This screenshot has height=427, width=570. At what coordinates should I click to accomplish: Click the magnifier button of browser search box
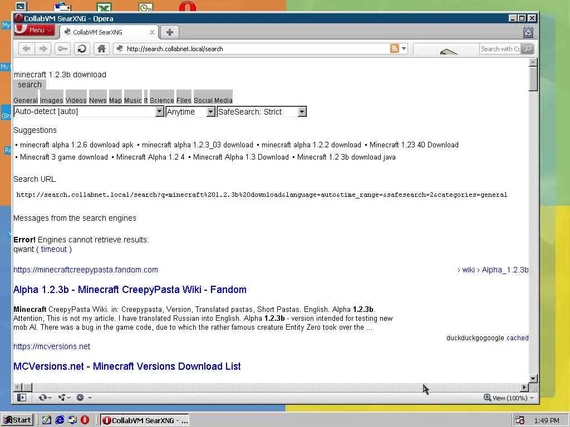528,49
